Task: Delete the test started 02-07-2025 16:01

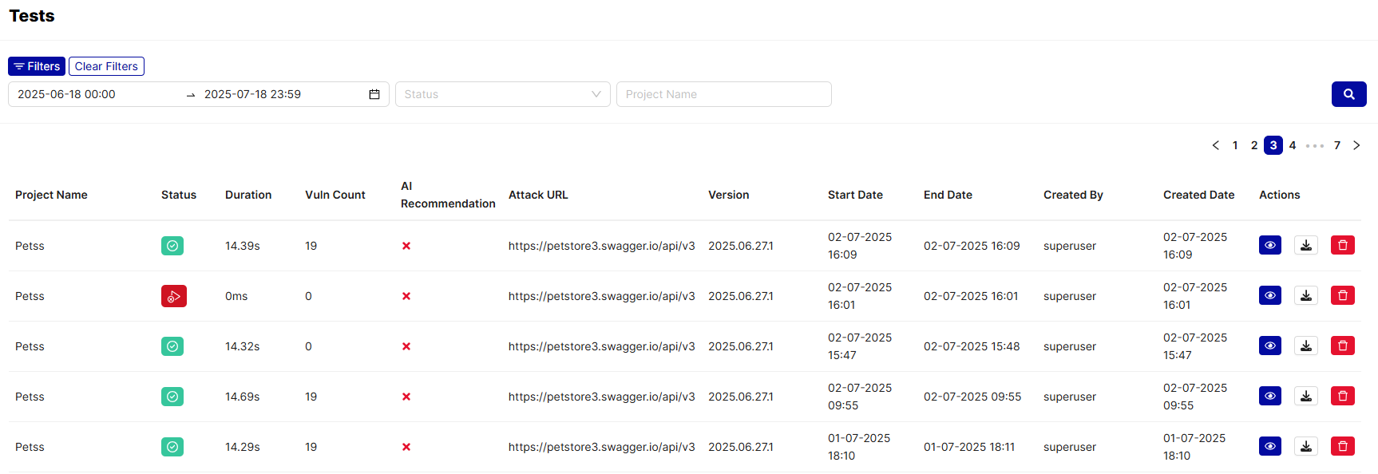Action: 1342,295
